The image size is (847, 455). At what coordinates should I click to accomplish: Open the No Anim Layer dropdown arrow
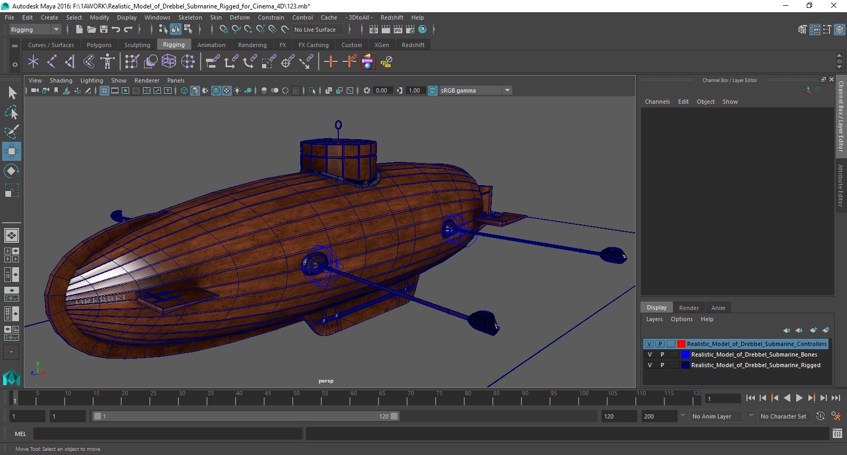(683, 416)
